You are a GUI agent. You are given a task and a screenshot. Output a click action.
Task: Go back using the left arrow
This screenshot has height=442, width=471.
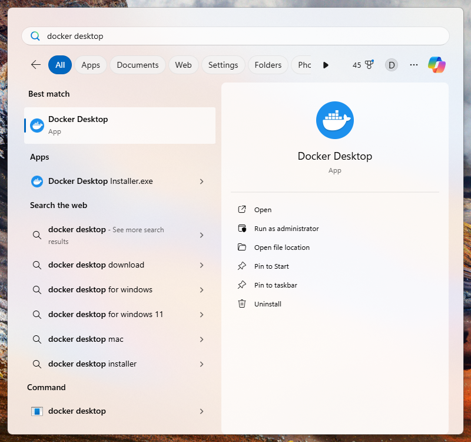click(36, 65)
